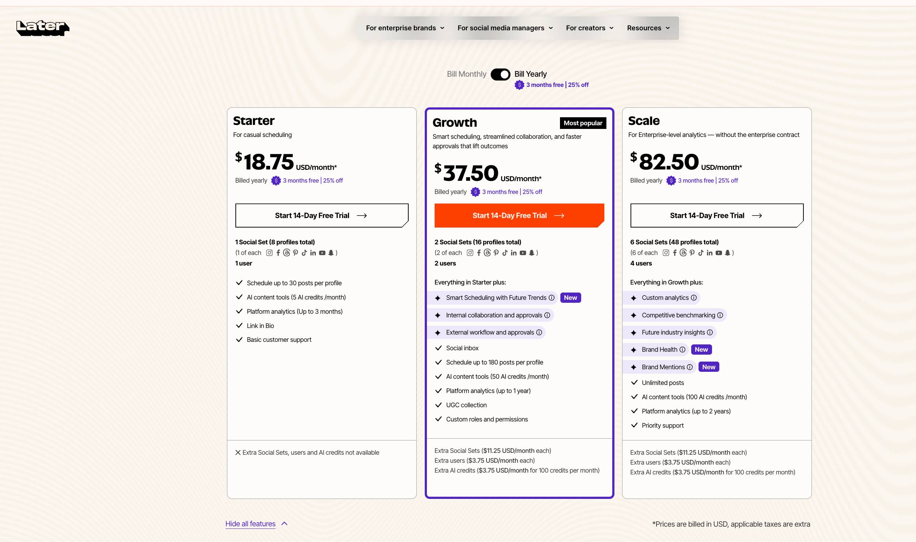This screenshot has width=916, height=542.
Task: Click the Instagram icon in the Growth plan
Action: [470, 253]
